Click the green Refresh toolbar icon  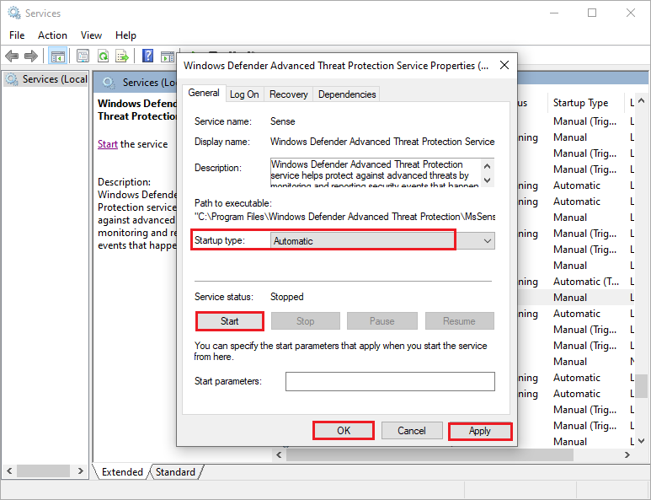[103, 56]
